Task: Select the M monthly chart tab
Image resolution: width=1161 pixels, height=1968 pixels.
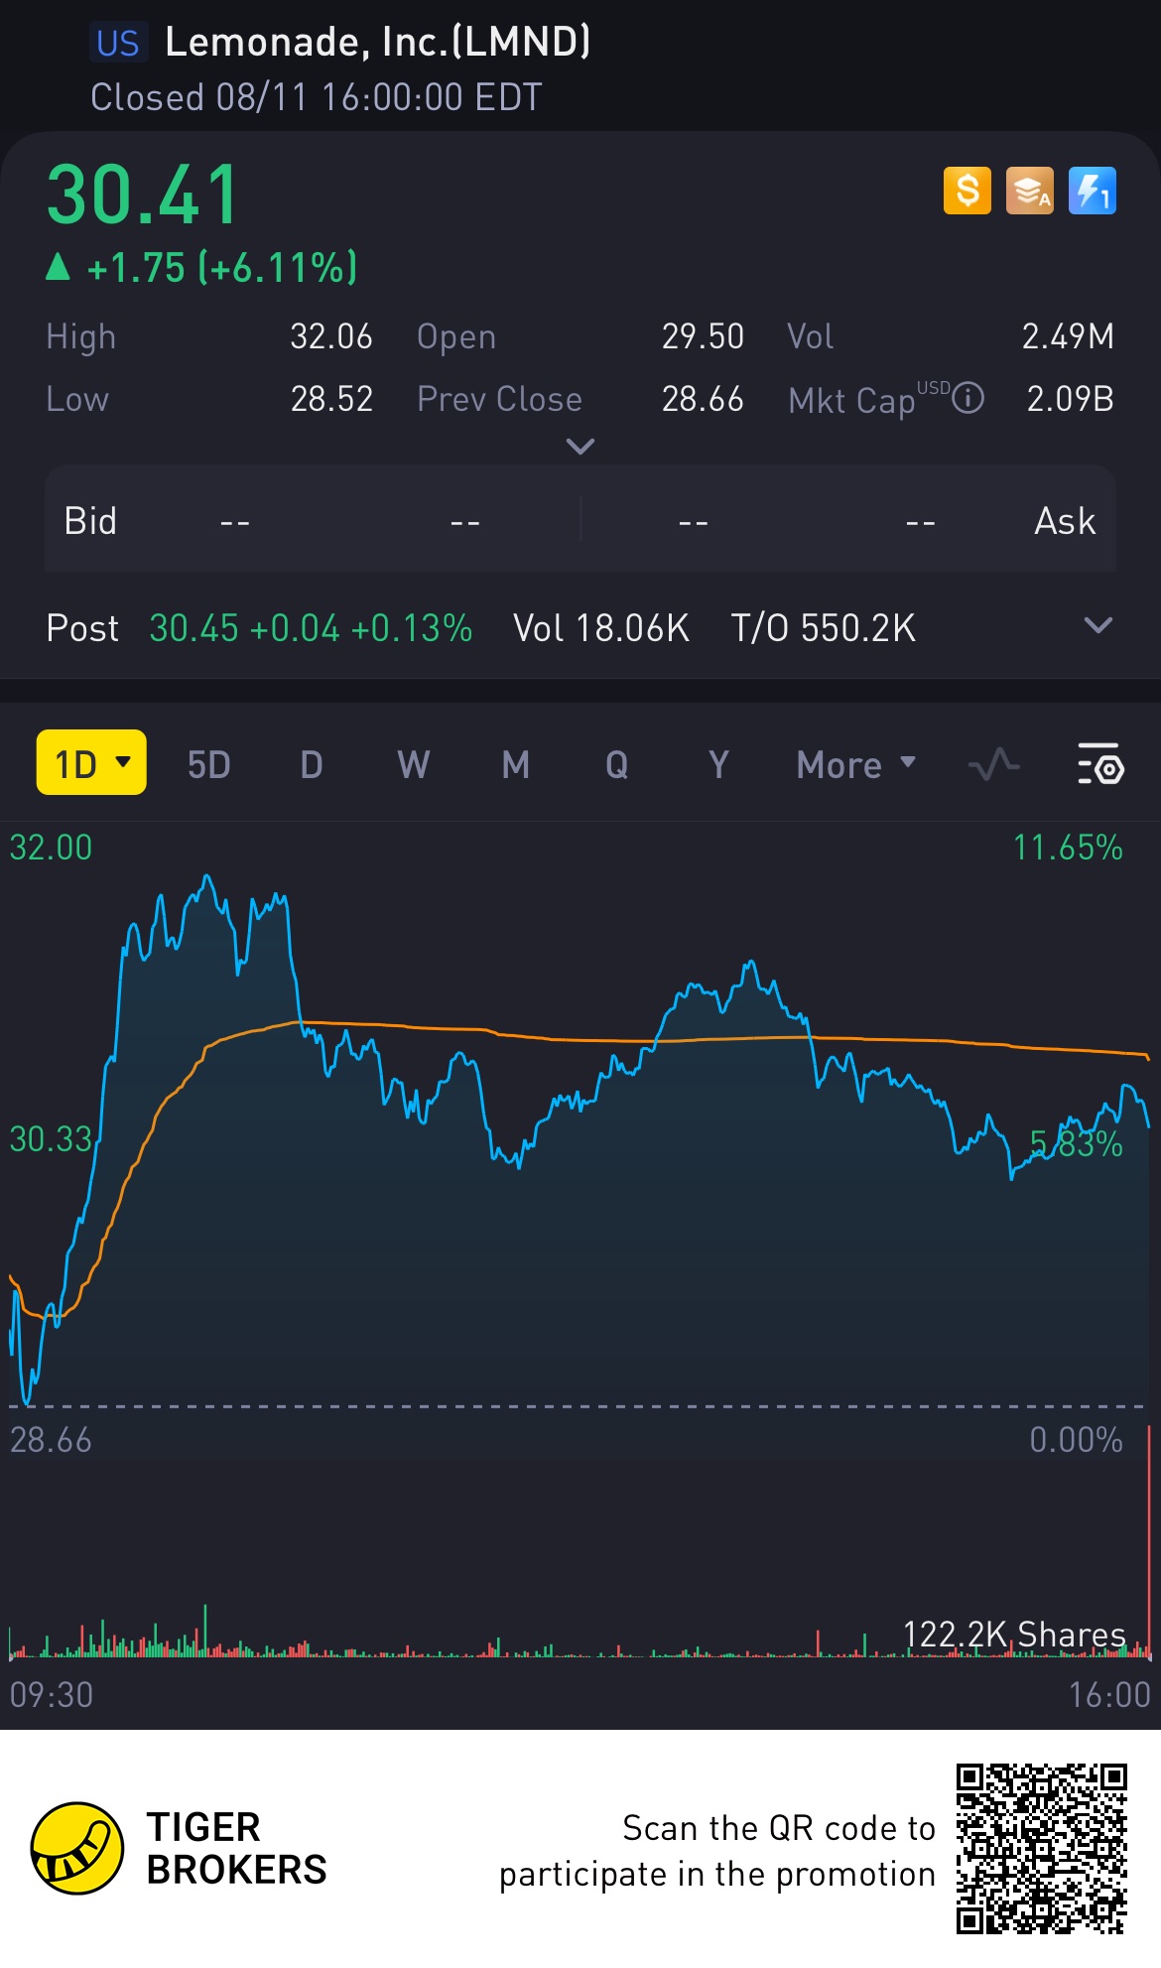Action: 515,765
